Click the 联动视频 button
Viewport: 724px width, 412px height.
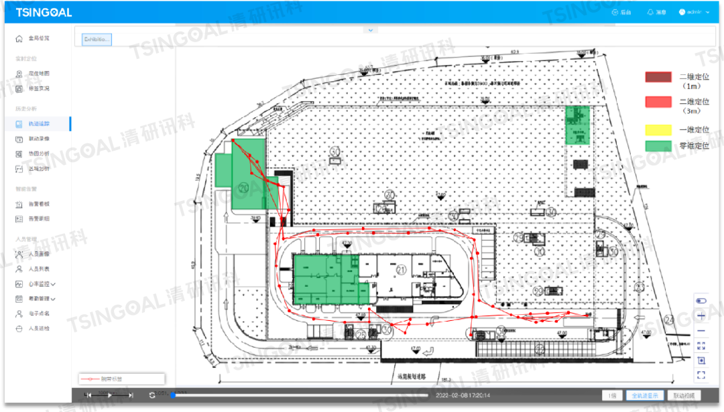[x=686, y=395]
